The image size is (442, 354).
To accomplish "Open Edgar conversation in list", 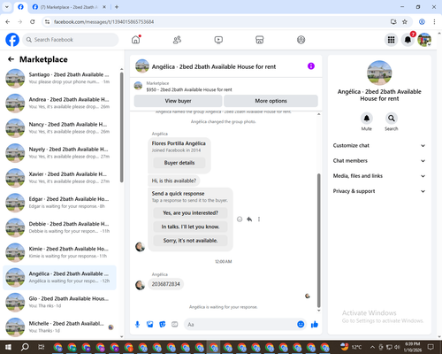I will pos(59,203).
